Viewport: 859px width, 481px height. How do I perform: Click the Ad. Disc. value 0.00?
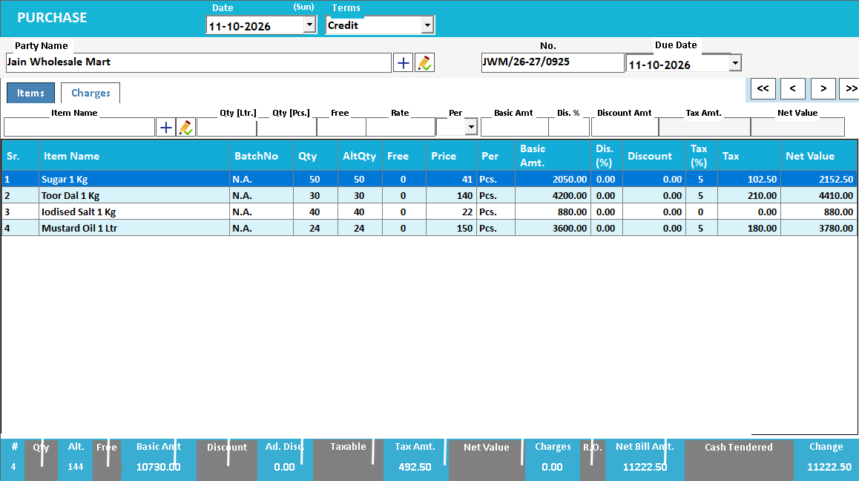tap(284, 468)
